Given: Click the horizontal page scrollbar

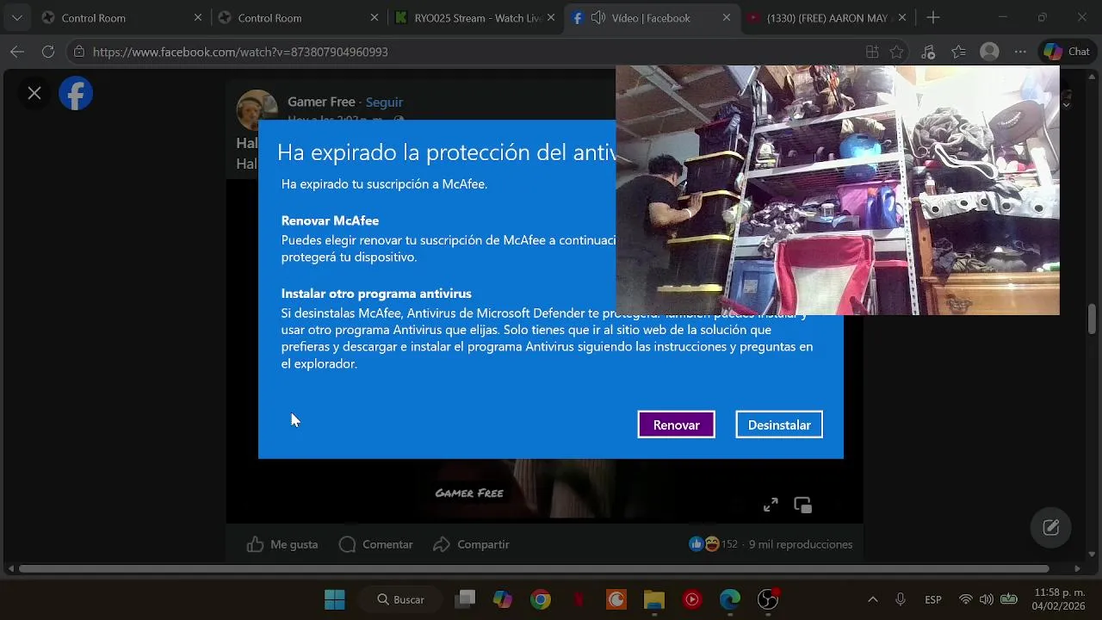Looking at the screenshot, I should point(535,568).
